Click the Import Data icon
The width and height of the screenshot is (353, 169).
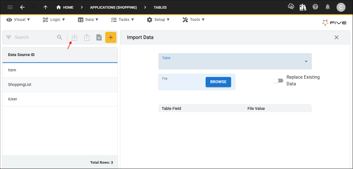click(74, 37)
